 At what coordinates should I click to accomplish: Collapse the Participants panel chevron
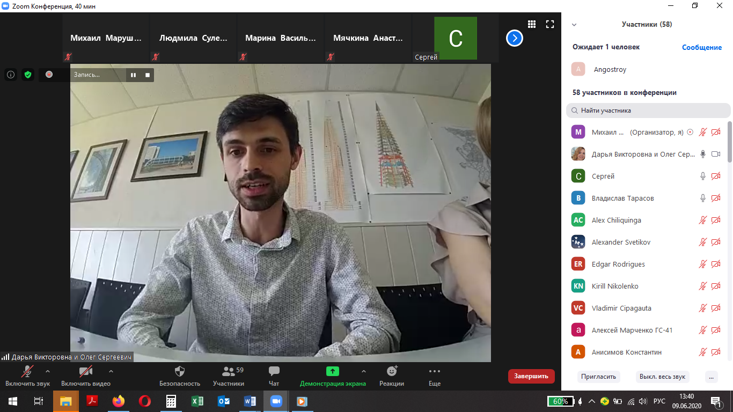click(x=574, y=25)
